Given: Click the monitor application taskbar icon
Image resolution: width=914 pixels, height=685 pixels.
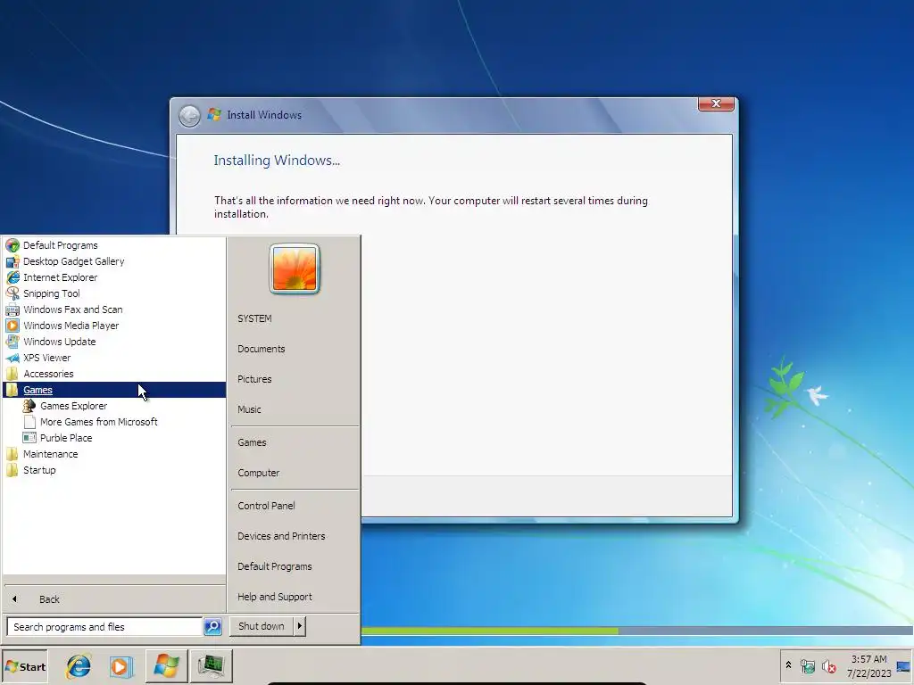Looking at the screenshot, I should (211, 665).
